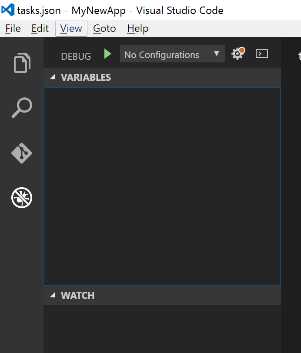Select the Search icon in the sidebar

(21, 108)
